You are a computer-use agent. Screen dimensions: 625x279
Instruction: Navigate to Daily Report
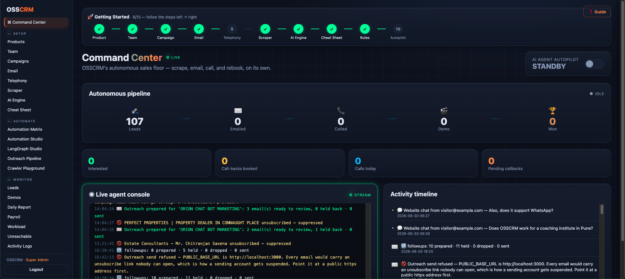tap(36, 207)
